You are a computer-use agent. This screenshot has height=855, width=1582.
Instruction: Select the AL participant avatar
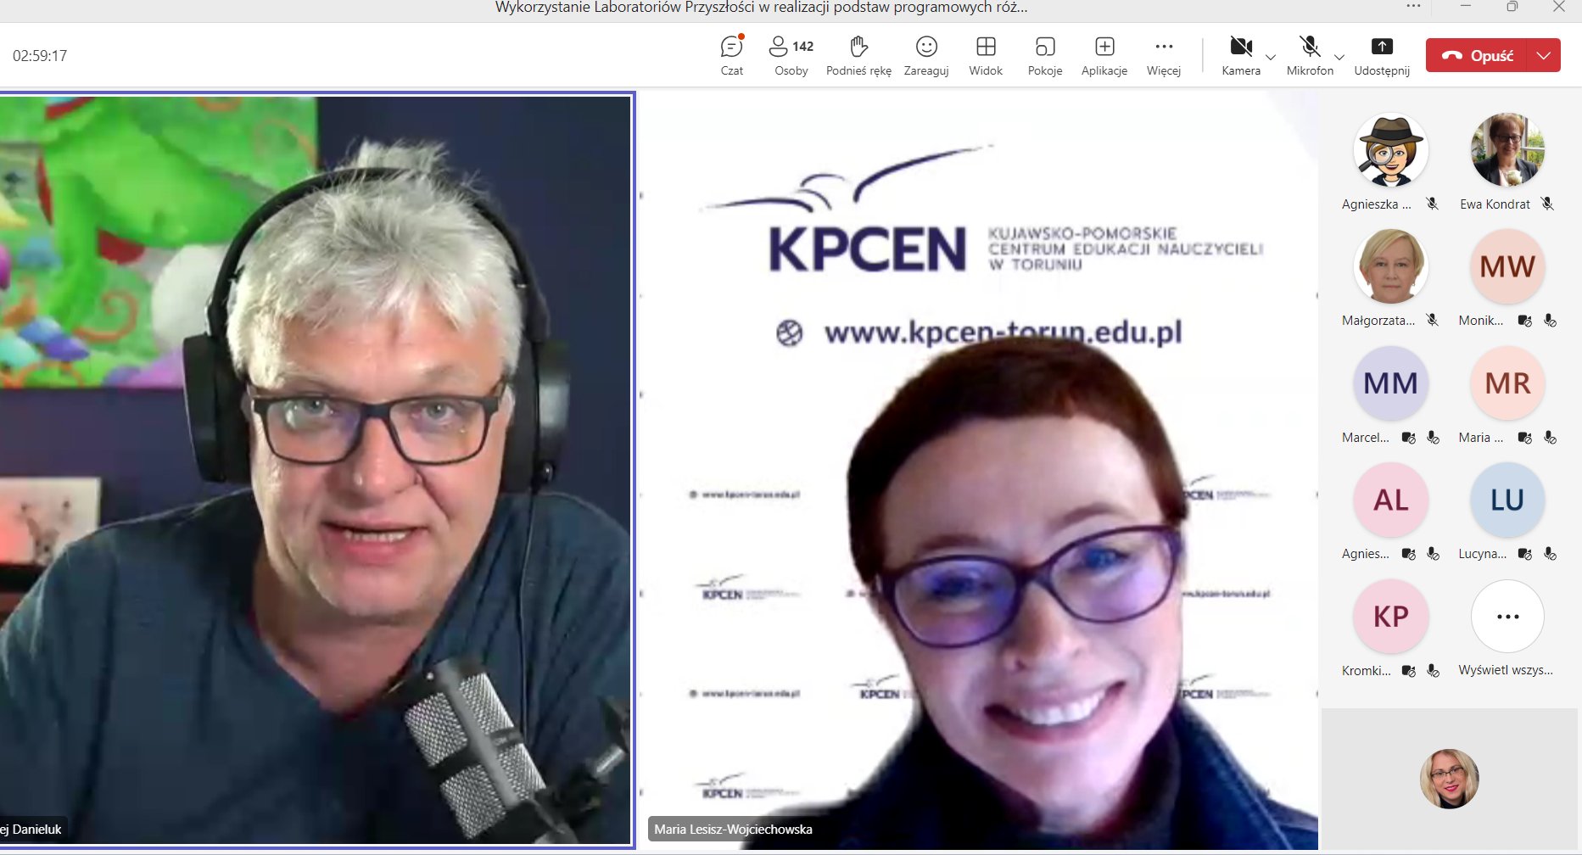click(x=1390, y=500)
